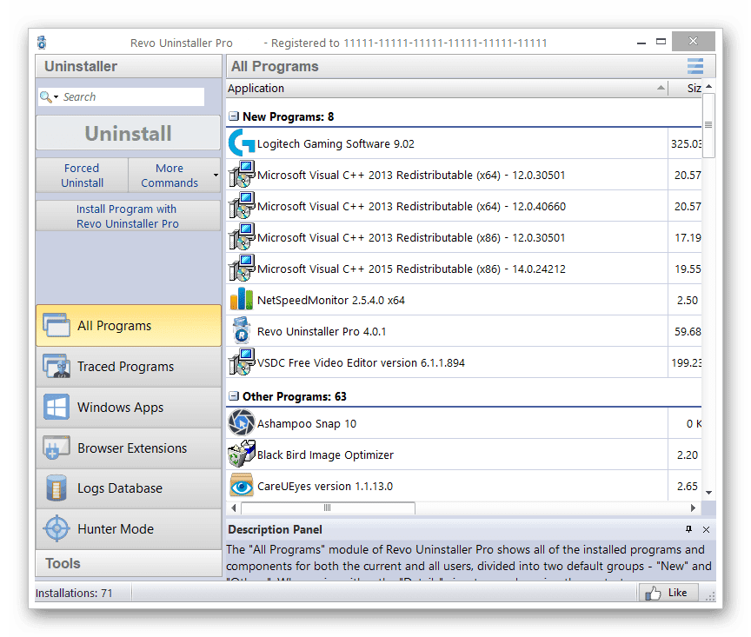The width and height of the screenshot is (751, 637).
Task: Click the Traced Programs sidebar icon
Action: (x=56, y=366)
